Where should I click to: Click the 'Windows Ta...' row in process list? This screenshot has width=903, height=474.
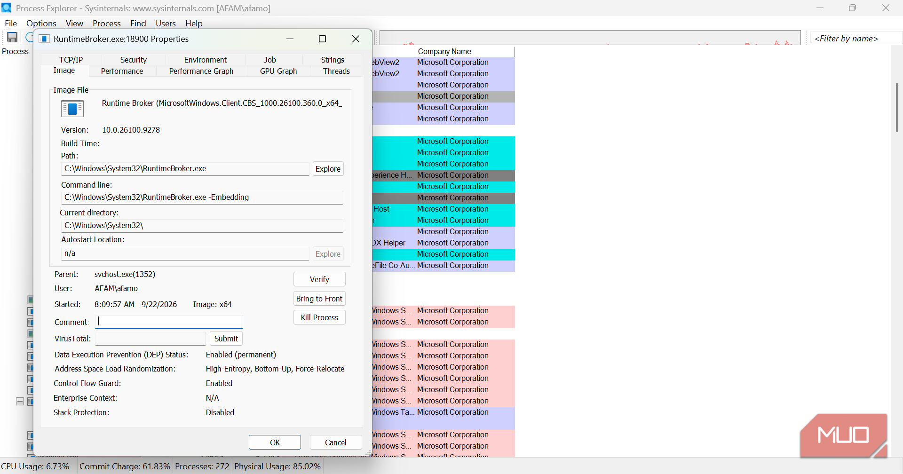pos(444,412)
